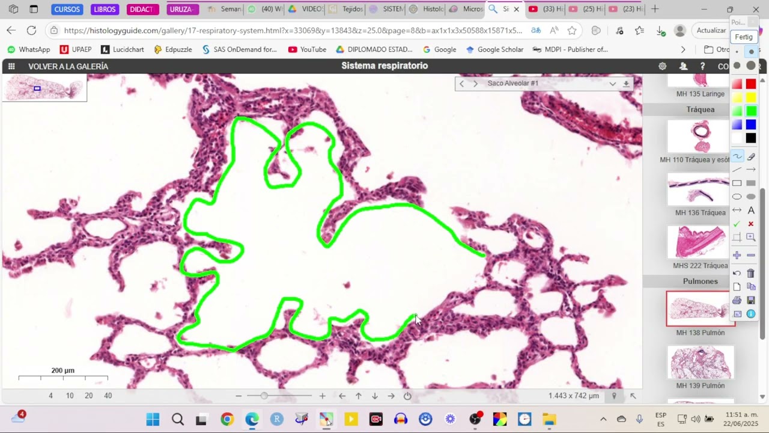Image resolution: width=769 pixels, height=433 pixels.
Task: Activate the magnifier zoom tool in annotation toolbar
Action: point(751,237)
